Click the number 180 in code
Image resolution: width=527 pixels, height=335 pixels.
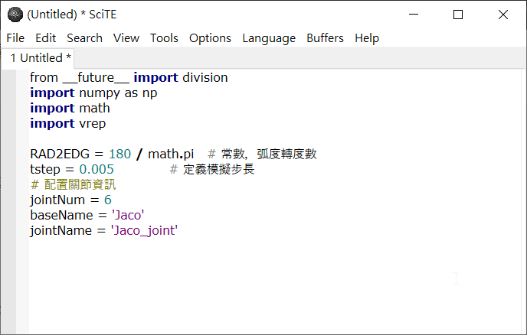[119, 154]
